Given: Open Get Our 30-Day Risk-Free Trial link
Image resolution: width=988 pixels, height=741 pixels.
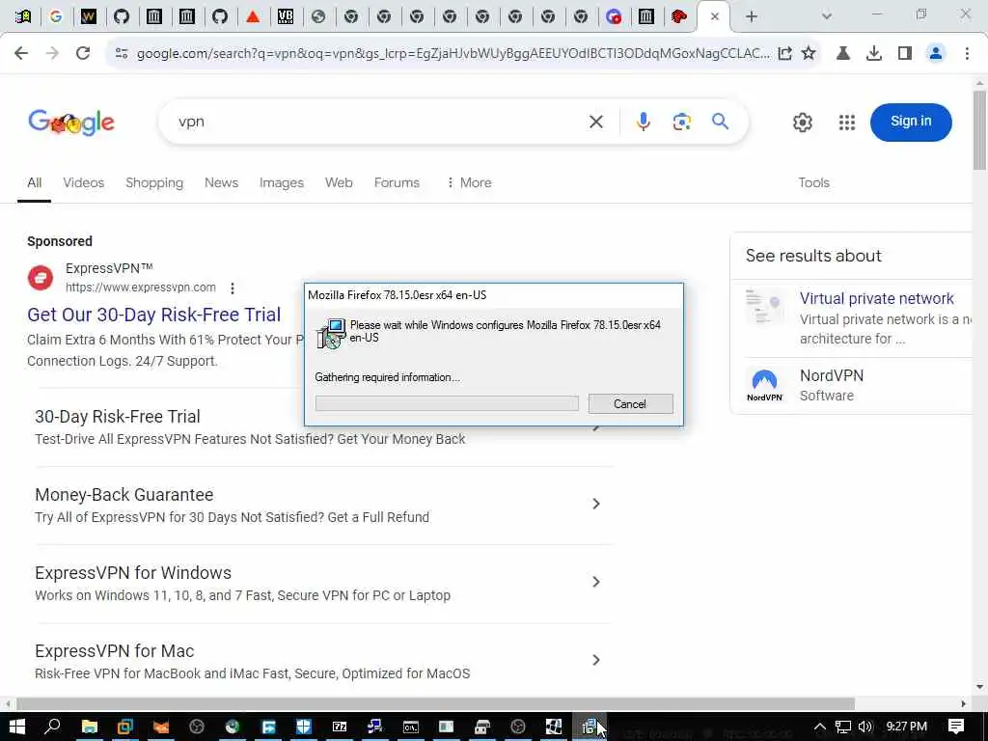Looking at the screenshot, I should pyautogui.click(x=153, y=315).
